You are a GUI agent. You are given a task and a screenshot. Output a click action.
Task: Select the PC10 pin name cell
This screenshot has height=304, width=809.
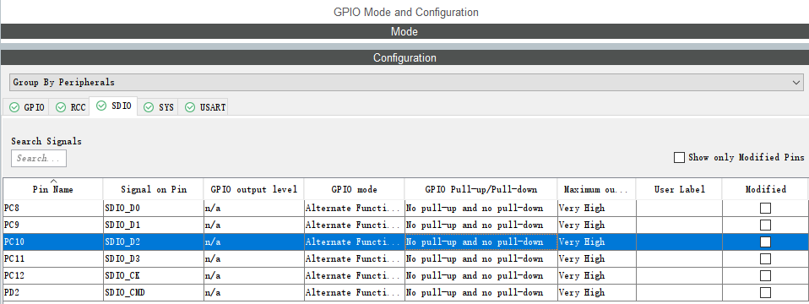tap(53, 242)
